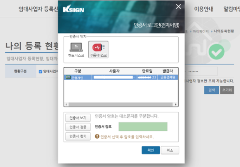Screen dimensions: 240x167
Task: Click the 초기화 button on background page
Action: [227, 90]
